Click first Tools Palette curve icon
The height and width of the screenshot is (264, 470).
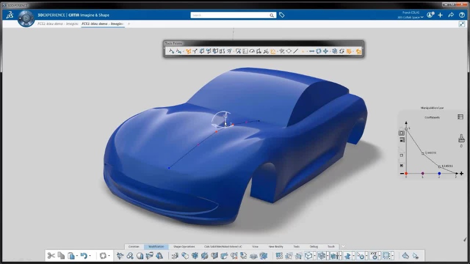click(x=171, y=51)
